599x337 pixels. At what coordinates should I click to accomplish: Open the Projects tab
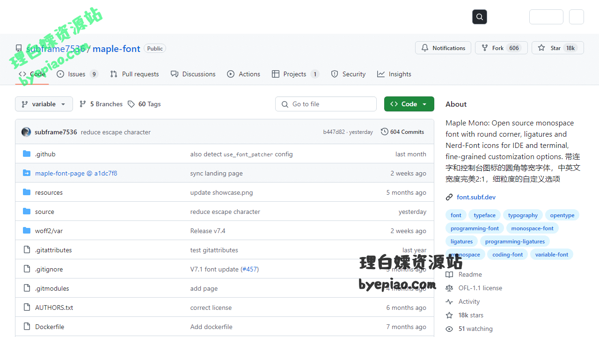(x=295, y=74)
